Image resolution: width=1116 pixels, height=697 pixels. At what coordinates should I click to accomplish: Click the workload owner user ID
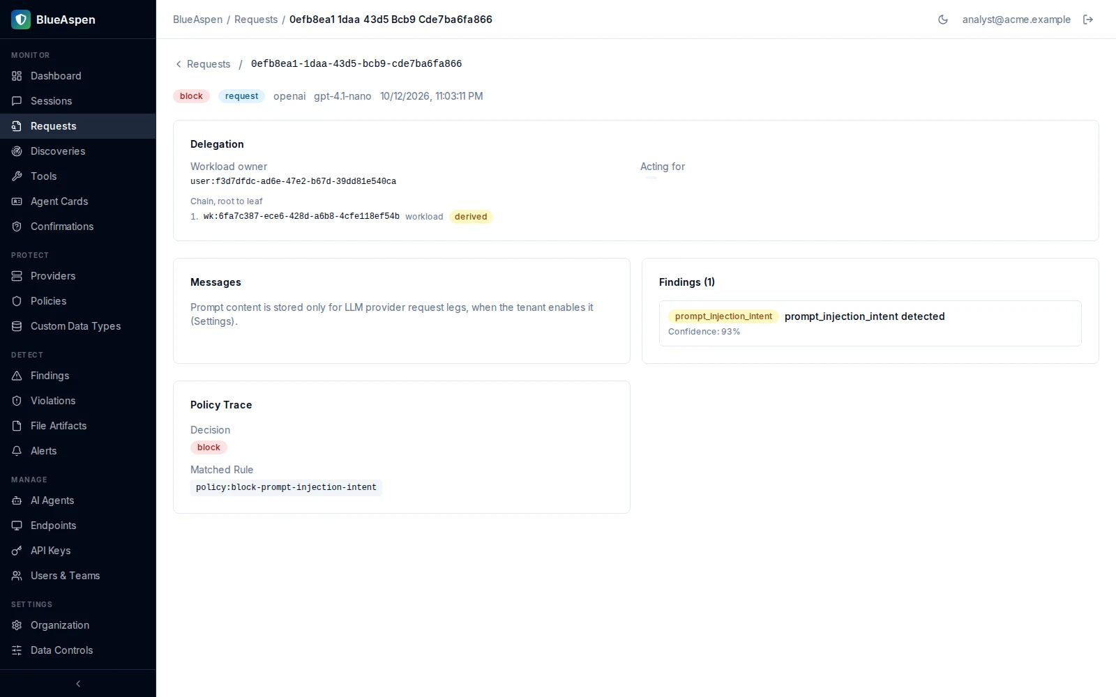click(x=293, y=181)
